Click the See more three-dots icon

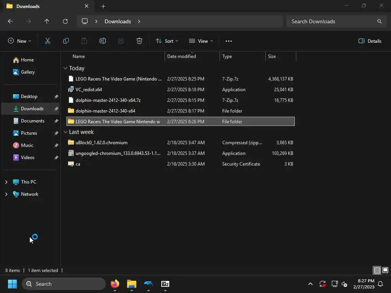click(x=228, y=41)
